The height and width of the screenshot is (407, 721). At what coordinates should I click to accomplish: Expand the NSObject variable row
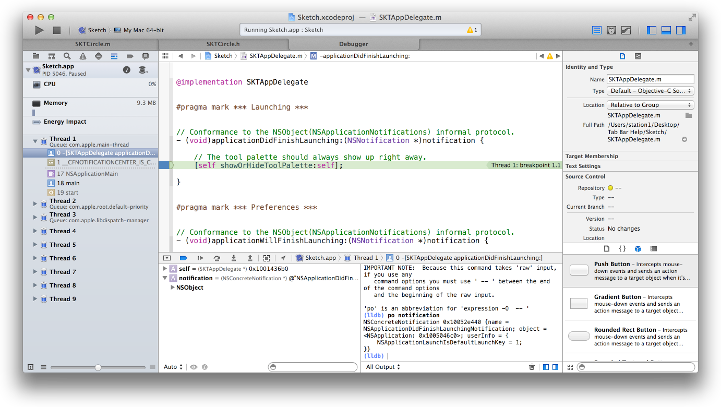pos(173,288)
